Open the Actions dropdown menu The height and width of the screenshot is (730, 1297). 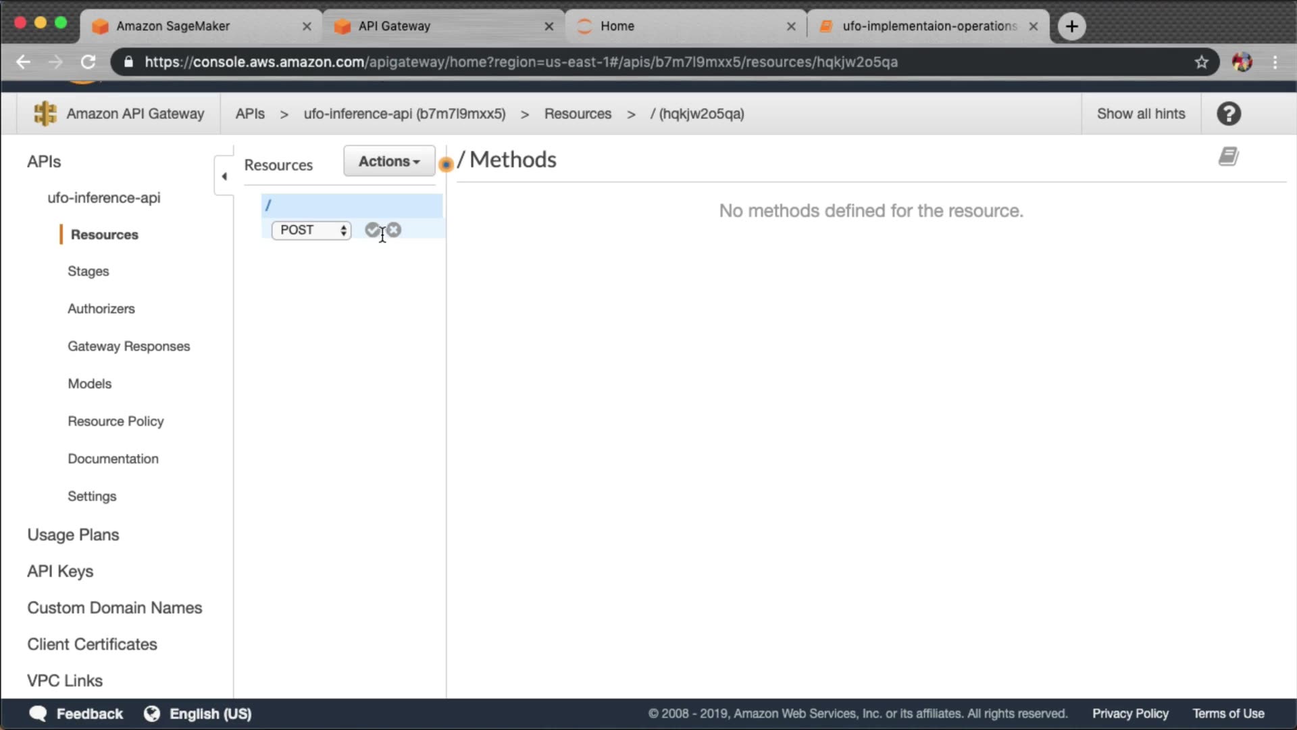tap(389, 162)
